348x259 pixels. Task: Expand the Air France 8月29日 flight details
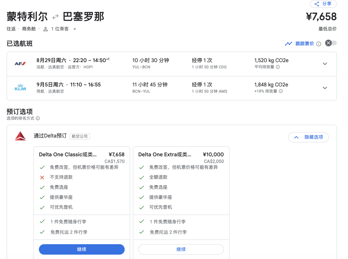[x=325, y=64]
